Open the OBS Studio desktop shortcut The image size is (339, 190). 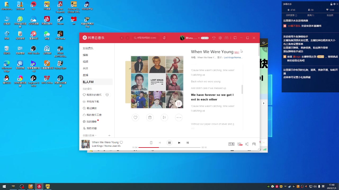(33, 50)
